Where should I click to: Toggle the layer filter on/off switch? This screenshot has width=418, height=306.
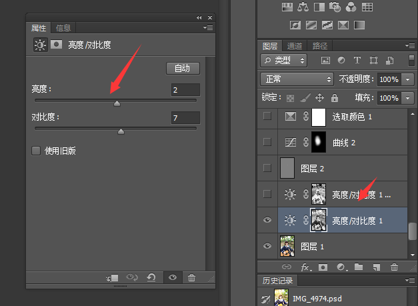pos(411,60)
